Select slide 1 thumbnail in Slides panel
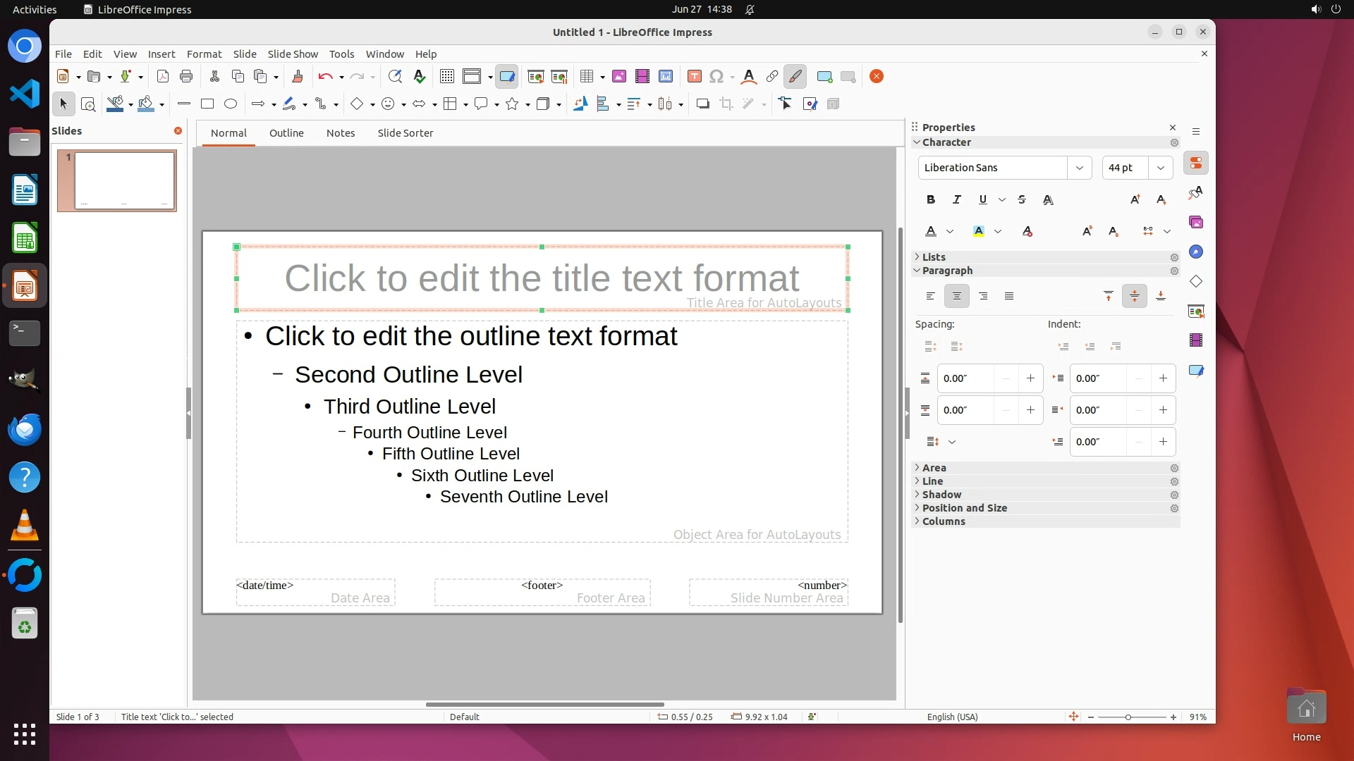This screenshot has height=761, width=1354. point(124,180)
